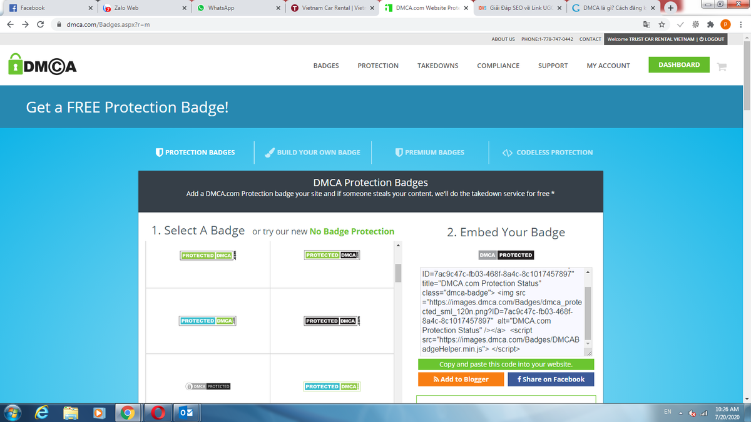Bookmark this page with the star icon

tap(662, 24)
